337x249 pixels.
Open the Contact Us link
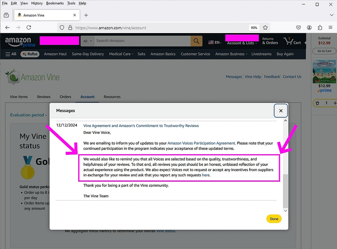(292, 77)
